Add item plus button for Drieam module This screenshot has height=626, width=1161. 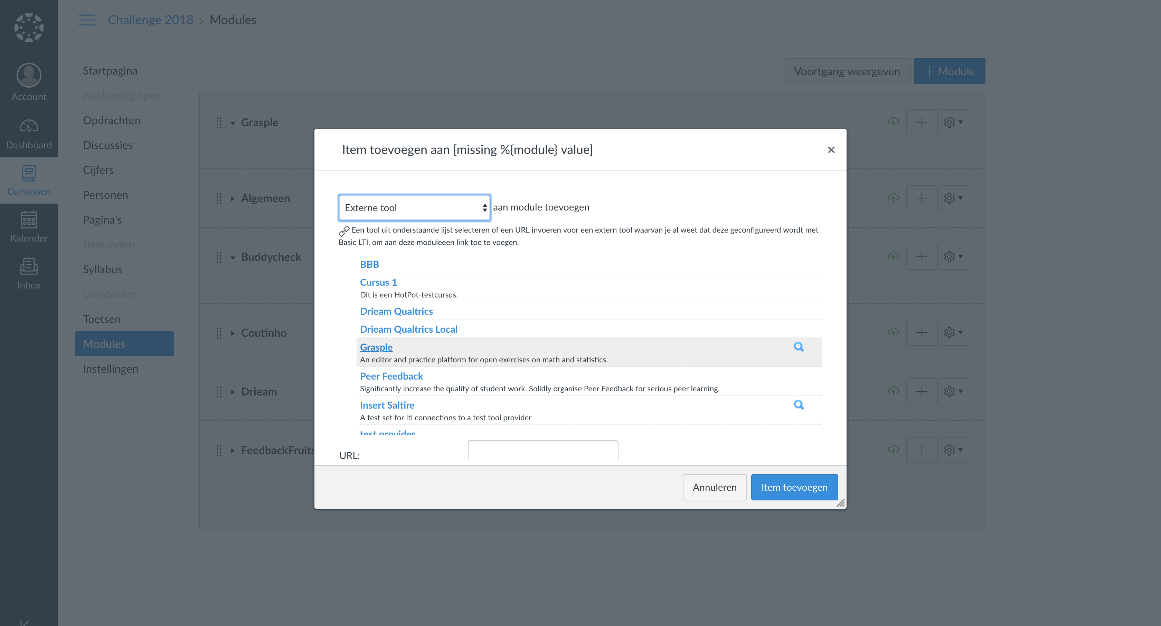pyautogui.click(x=922, y=391)
